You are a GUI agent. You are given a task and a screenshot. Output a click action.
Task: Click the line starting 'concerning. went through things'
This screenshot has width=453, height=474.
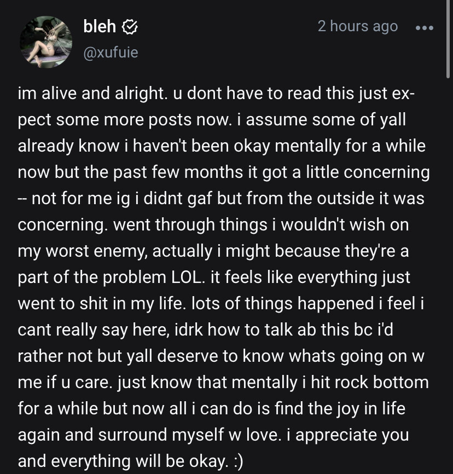point(213,225)
